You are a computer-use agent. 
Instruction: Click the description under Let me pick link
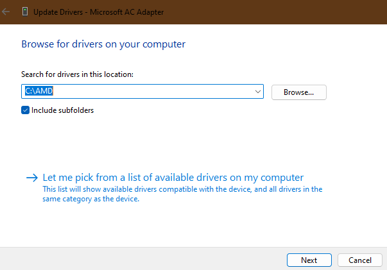click(182, 194)
